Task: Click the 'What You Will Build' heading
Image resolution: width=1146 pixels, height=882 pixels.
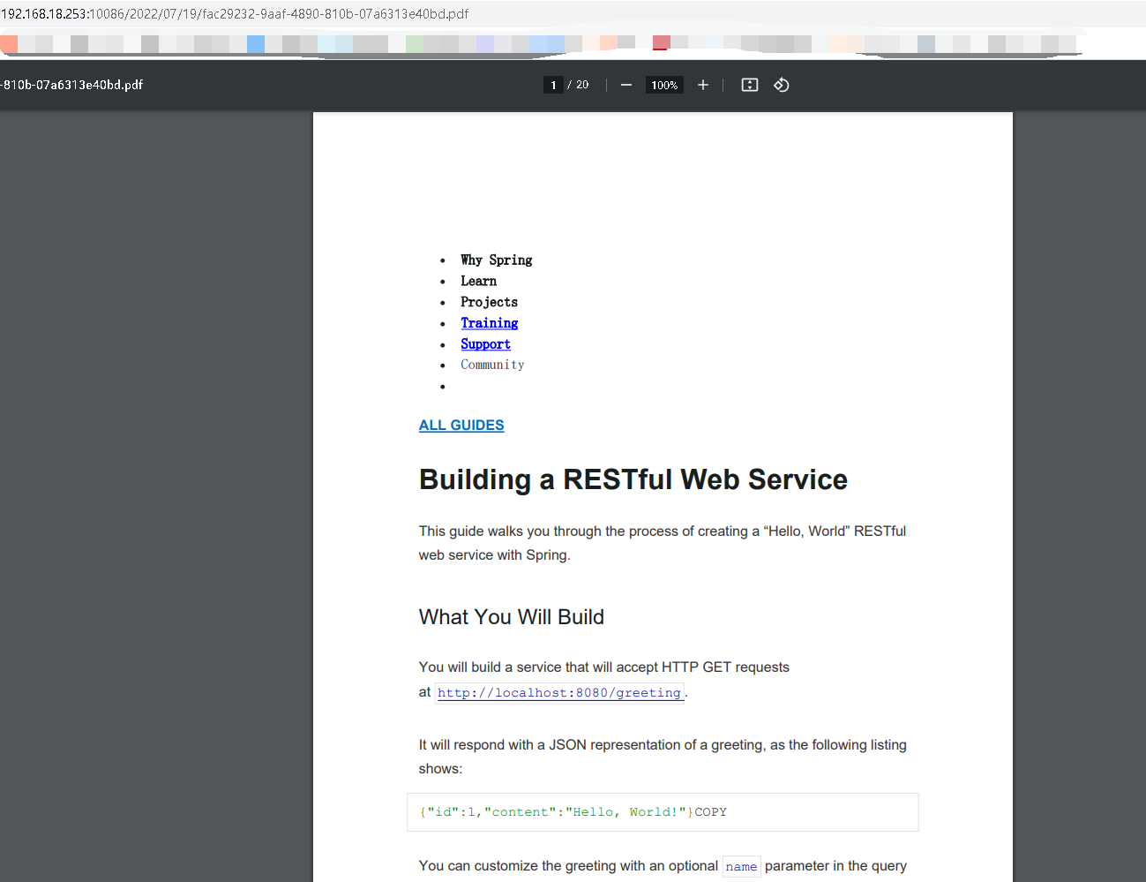Action: (x=512, y=617)
